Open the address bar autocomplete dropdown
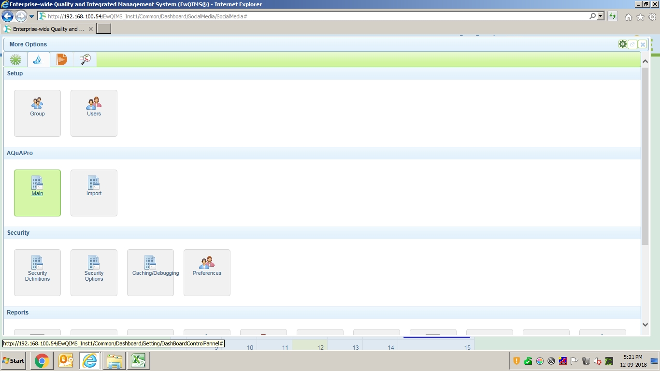The height and width of the screenshot is (371, 660). [x=601, y=16]
